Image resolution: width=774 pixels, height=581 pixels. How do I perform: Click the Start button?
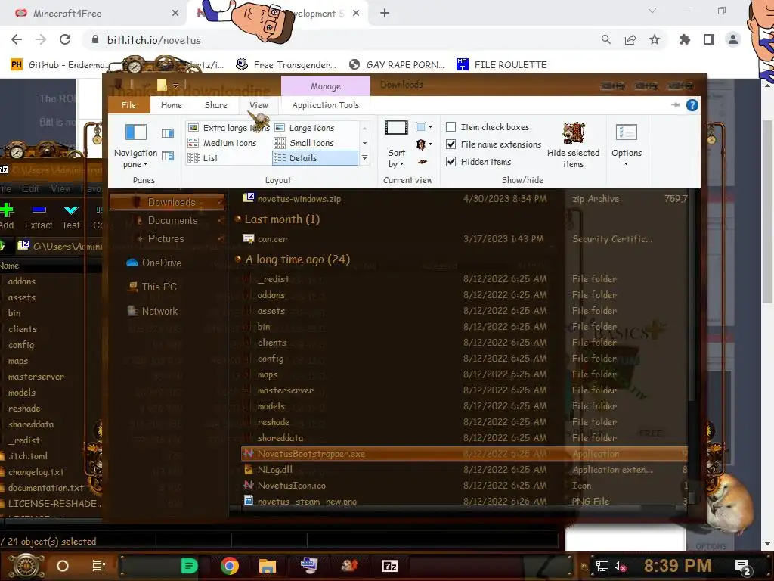pos(26,566)
